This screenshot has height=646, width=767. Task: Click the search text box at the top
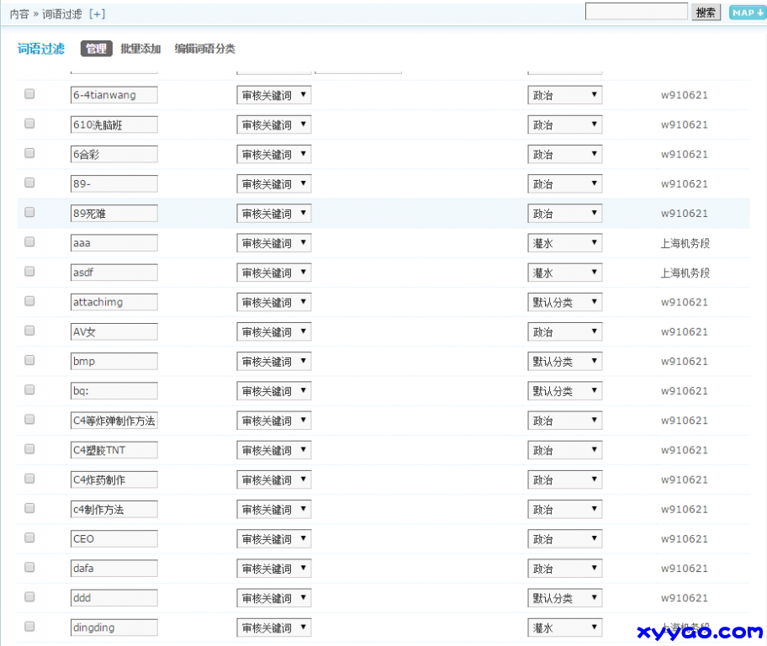[x=637, y=11]
